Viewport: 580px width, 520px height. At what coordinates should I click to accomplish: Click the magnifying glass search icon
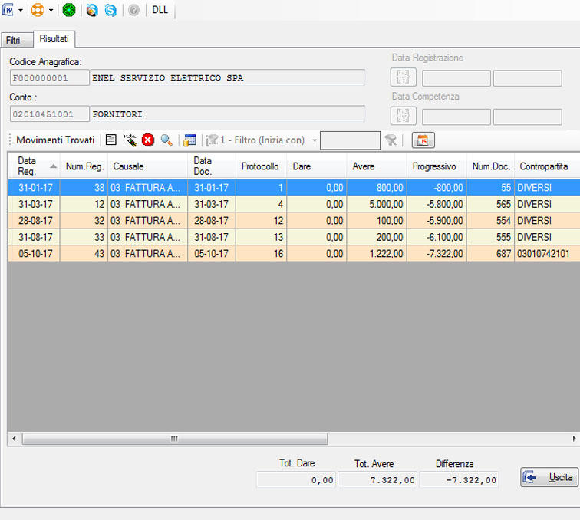coord(166,140)
